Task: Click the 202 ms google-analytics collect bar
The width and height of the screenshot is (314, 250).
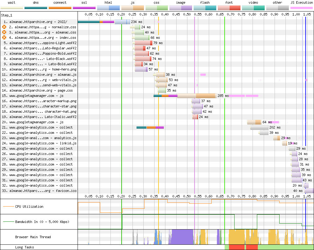Action: pyautogui.click(x=259, y=128)
